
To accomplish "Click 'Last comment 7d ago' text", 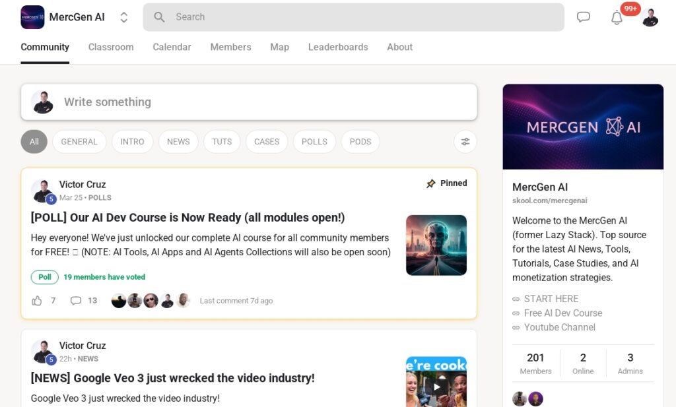I will pyautogui.click(x=236, y=301).
